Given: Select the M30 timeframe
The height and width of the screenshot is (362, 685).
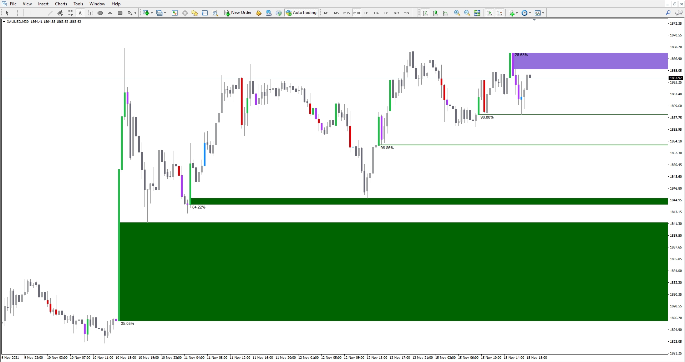Looking at the screenshot, I should pyautogui.click(x=356, y=13).
